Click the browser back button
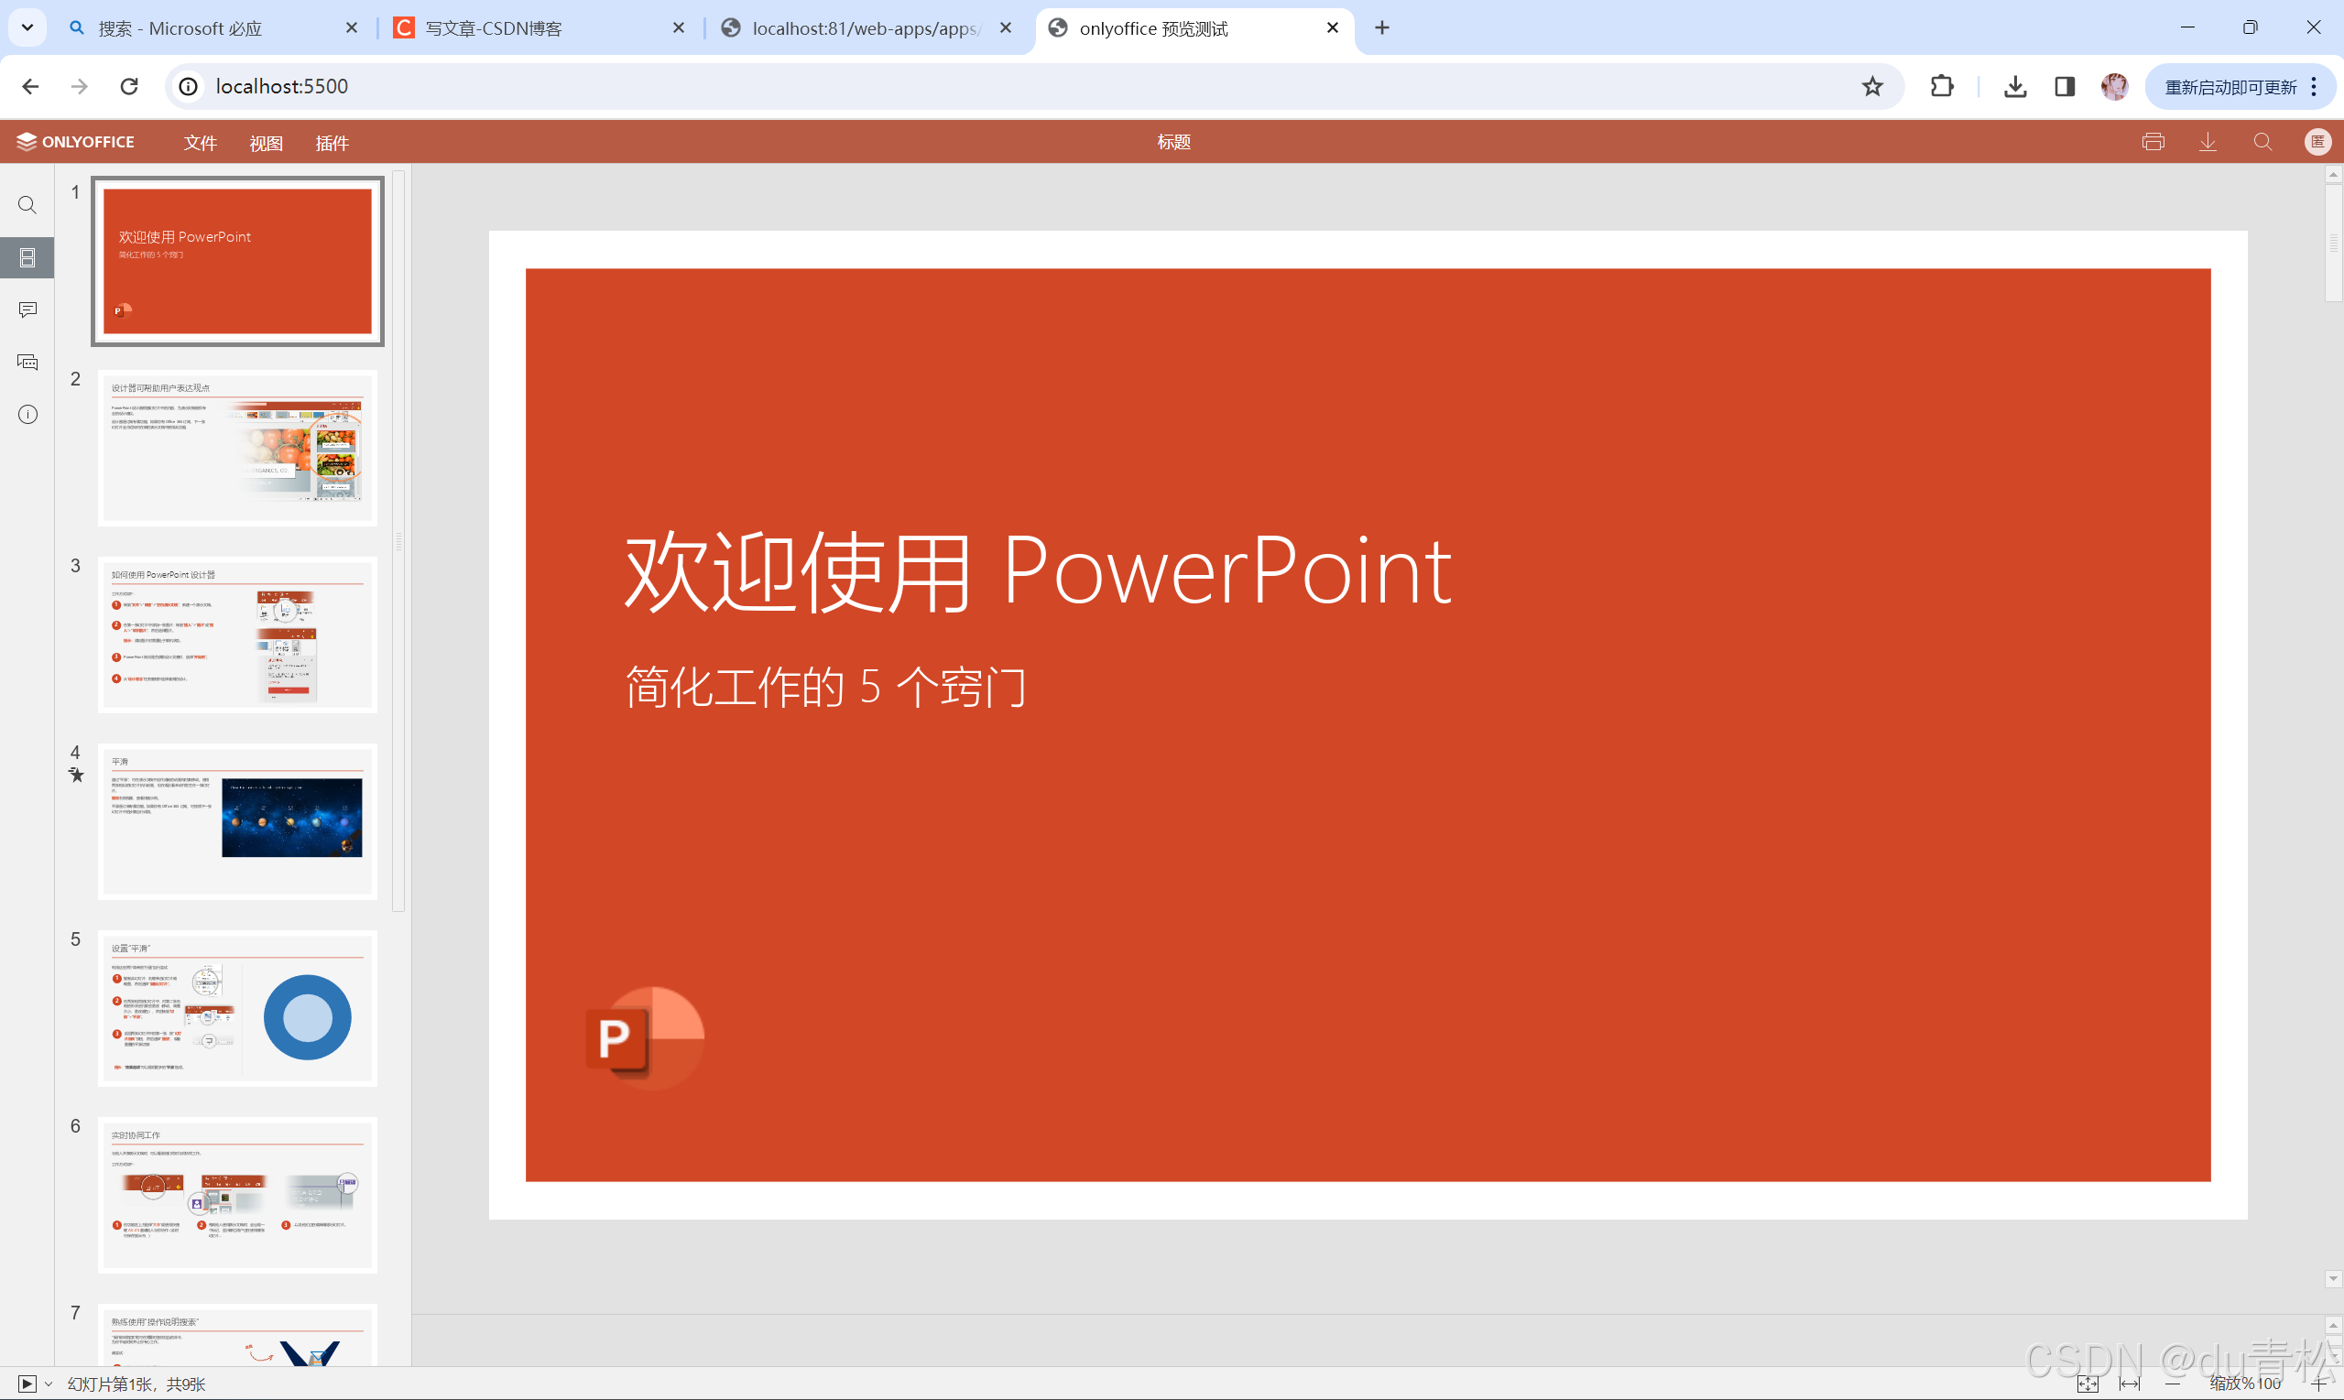The image size is (2344, 1400). pos(30,87)
